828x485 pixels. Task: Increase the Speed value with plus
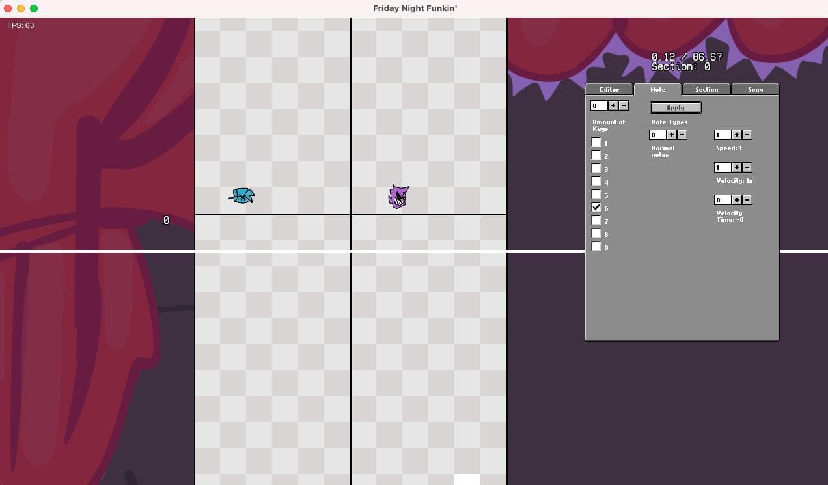click(737, 135)
